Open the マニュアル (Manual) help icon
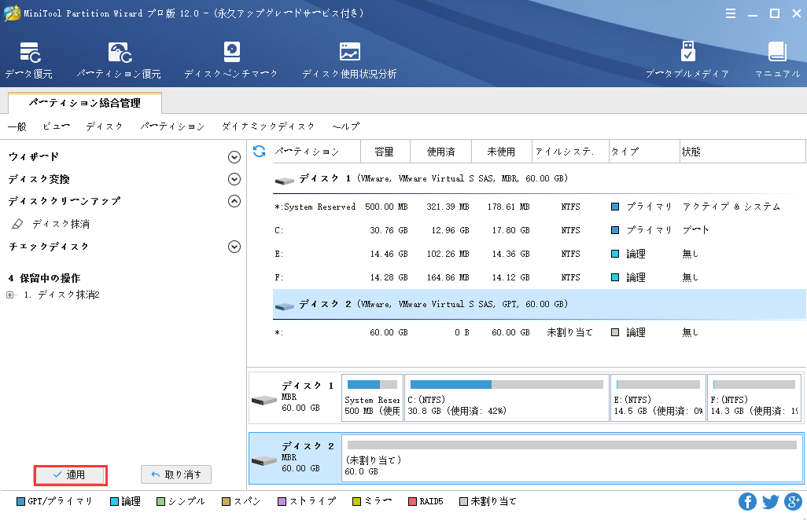807x520 pixels. (x=778, y=59)
